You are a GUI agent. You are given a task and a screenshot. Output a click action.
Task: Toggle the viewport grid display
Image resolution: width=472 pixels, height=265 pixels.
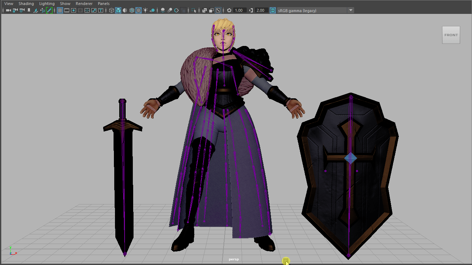coord(60,10)
